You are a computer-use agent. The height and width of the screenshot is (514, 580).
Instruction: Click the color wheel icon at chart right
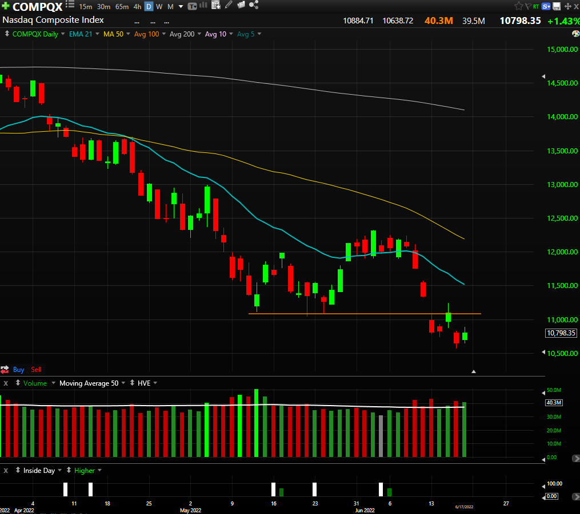pos(576,34)
